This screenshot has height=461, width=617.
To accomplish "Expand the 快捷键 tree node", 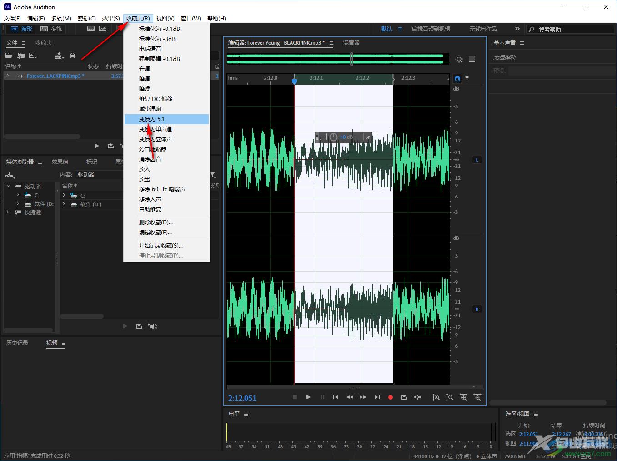I will click(x=8, y=212).
